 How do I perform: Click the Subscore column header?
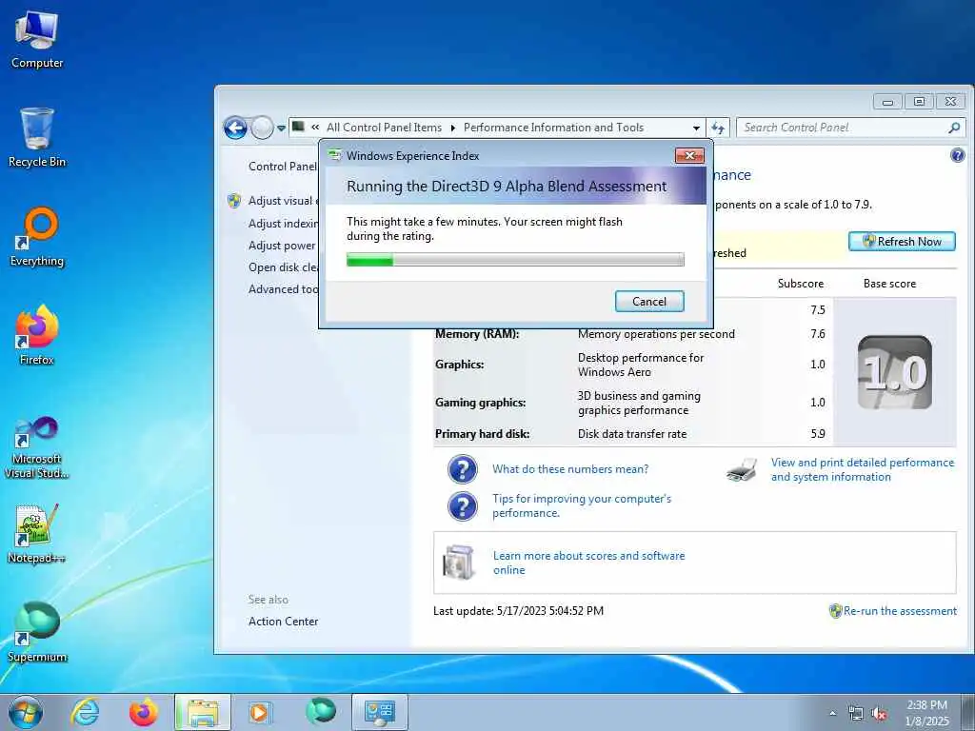800,284
